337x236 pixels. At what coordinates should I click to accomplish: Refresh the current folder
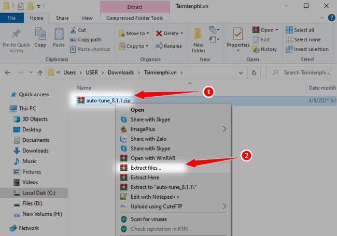coord(254,73)
